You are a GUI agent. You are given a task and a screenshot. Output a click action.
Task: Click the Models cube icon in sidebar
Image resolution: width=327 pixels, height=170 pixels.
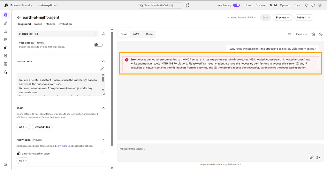pyautogui.click(x=6, y=23)
